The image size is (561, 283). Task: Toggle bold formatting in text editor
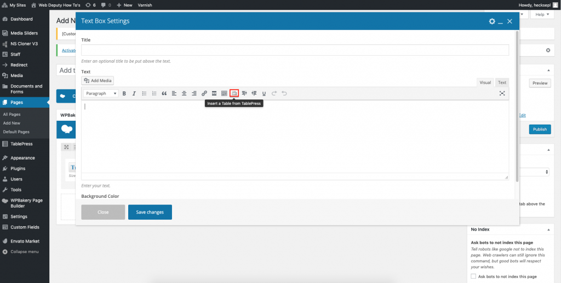[x=124, y=93]
